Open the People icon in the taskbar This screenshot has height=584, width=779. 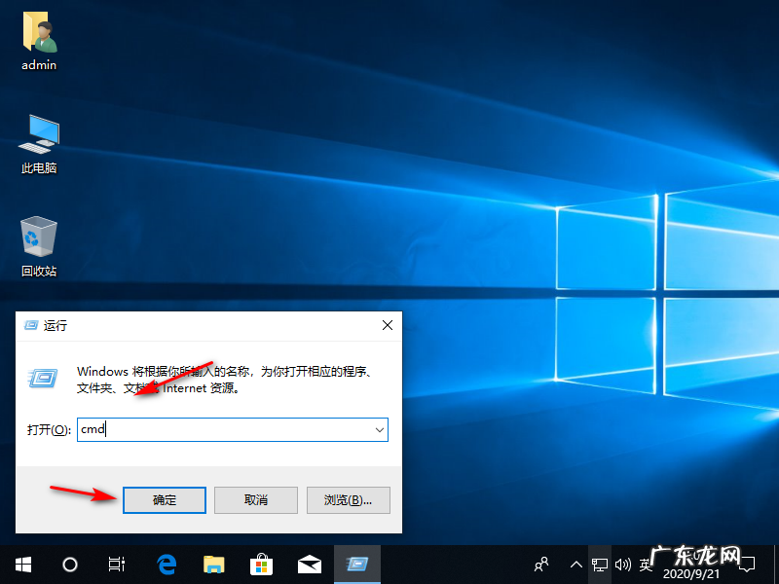(x=540, y=565)
